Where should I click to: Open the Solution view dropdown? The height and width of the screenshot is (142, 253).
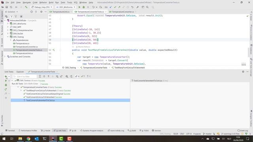click(11, 12)
